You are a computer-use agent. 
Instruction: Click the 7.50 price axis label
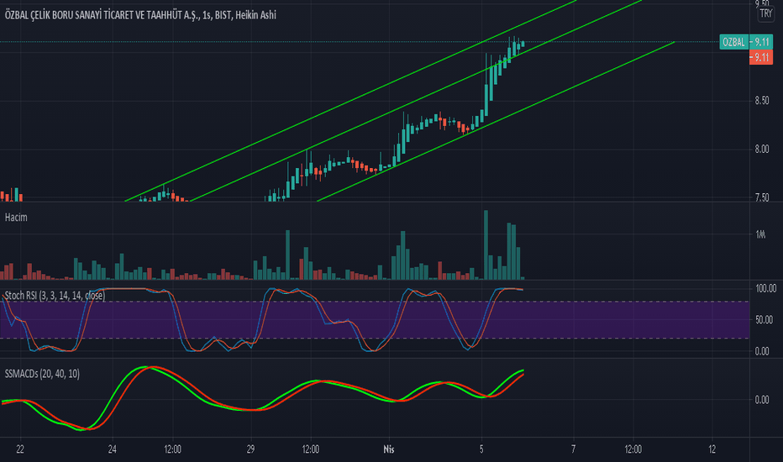[762, 197]
